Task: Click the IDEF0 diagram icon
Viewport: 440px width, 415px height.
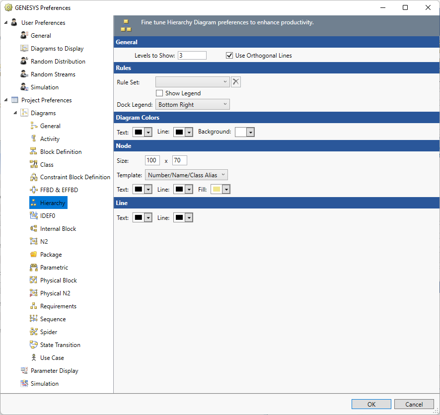Action: coord(34,216)
